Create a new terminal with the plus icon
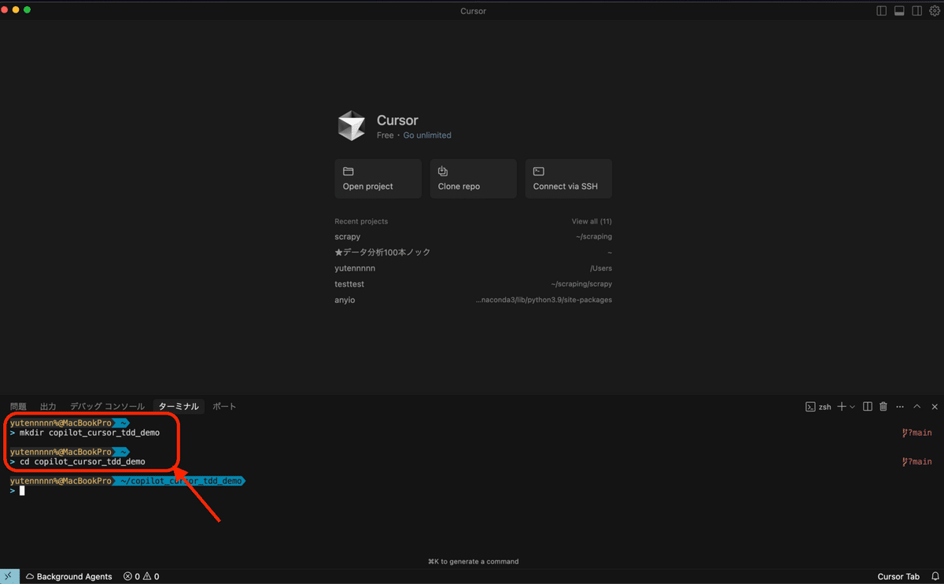 840,406
